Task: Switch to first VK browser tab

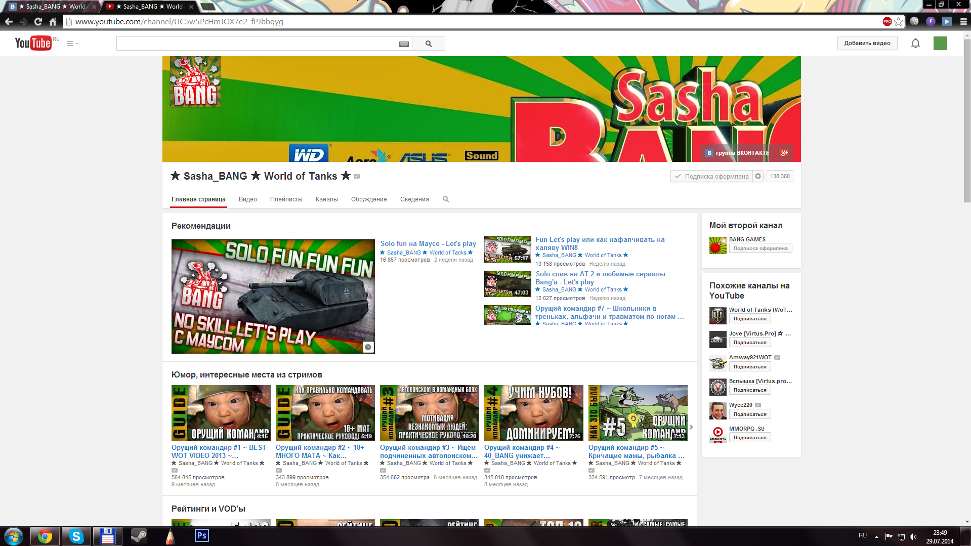Action: (x=52, y=7)
